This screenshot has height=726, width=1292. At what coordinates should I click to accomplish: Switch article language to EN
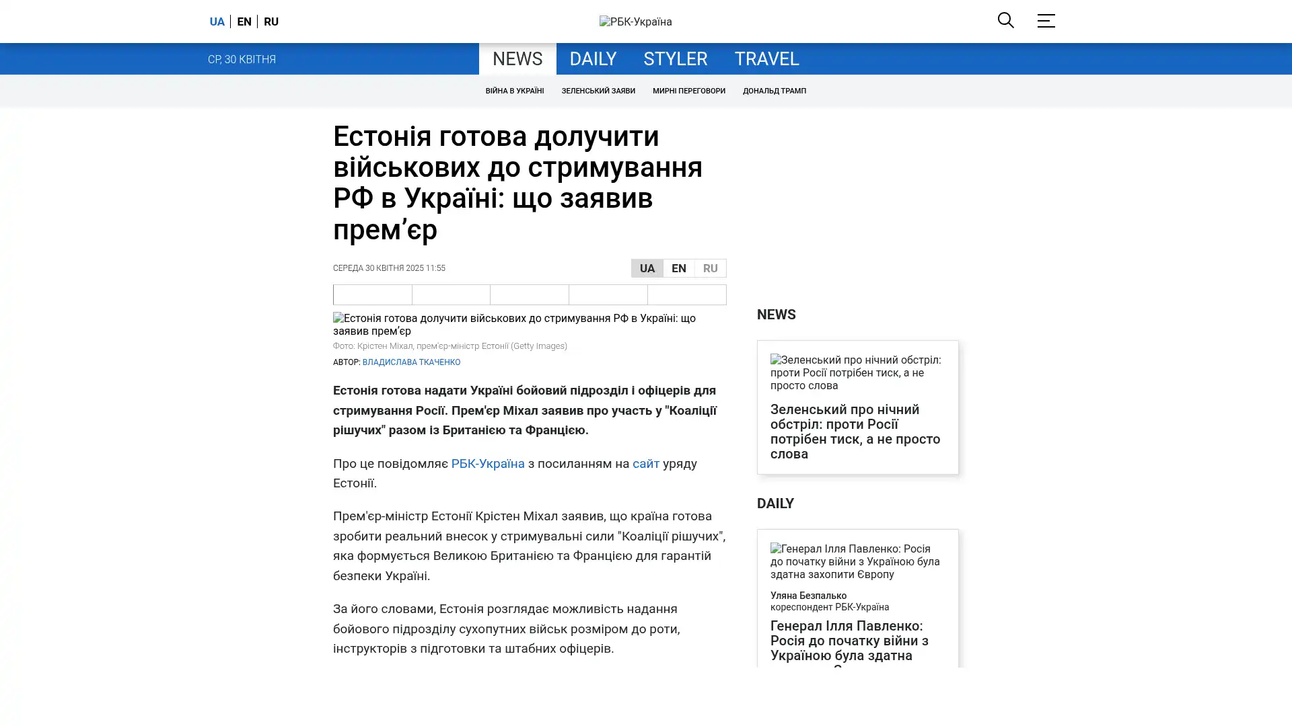[678, 268]
